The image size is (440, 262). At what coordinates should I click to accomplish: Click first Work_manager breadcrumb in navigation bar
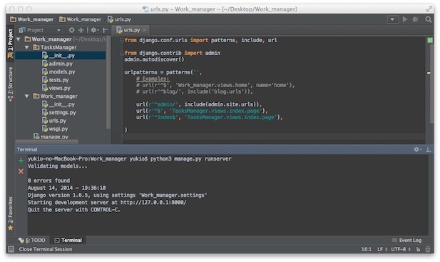coord(31,19)
